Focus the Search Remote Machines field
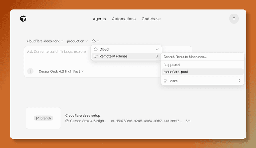 click(x=202, y=57)
